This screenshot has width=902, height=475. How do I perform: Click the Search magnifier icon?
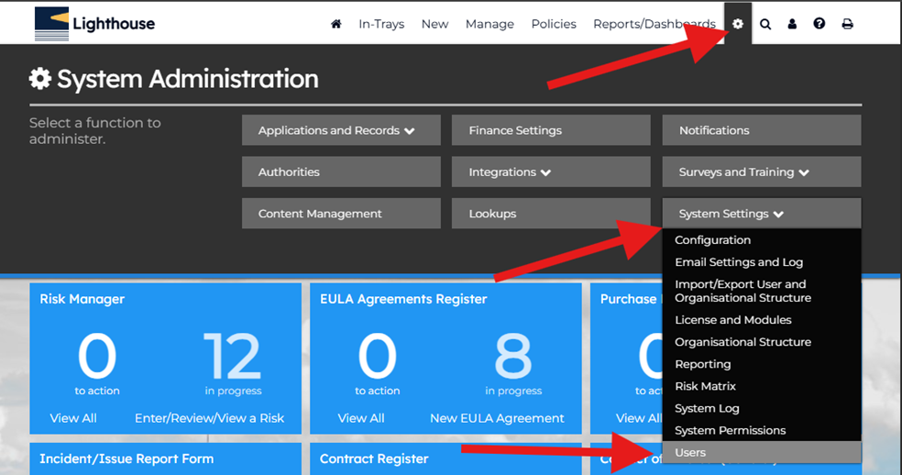pos(765,24)
